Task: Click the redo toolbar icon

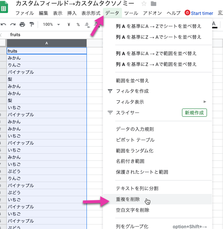Action: [x=13, y=24]
